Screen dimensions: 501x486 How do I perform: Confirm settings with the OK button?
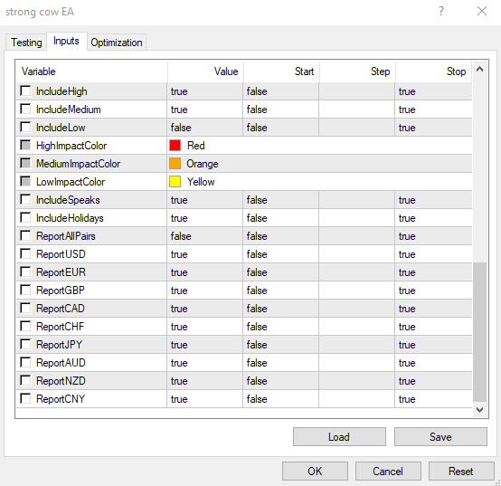click(315, 471)
